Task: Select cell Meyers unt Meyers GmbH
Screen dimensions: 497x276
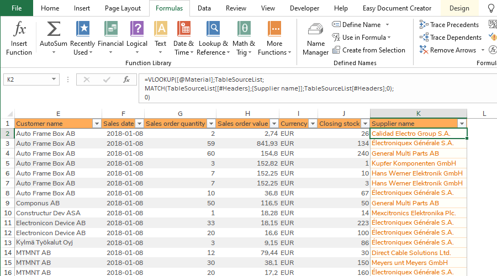Action: (419, 263)
